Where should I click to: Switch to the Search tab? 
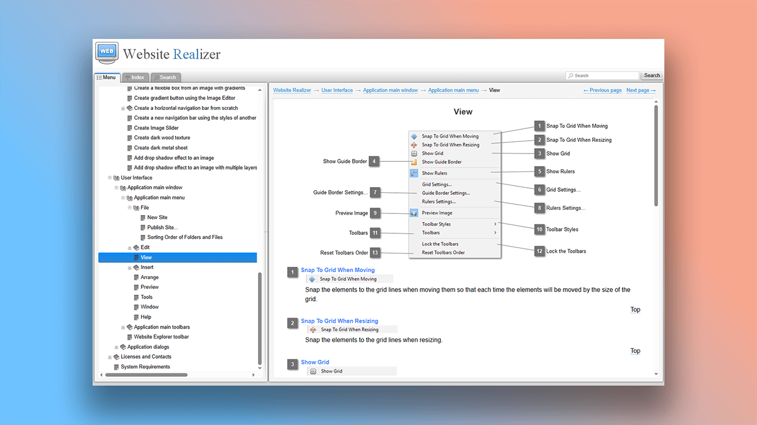pos(166,77)
